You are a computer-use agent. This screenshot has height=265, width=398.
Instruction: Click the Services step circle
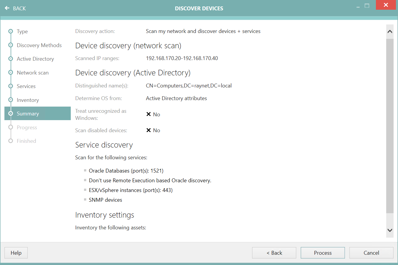click(10, 86)
